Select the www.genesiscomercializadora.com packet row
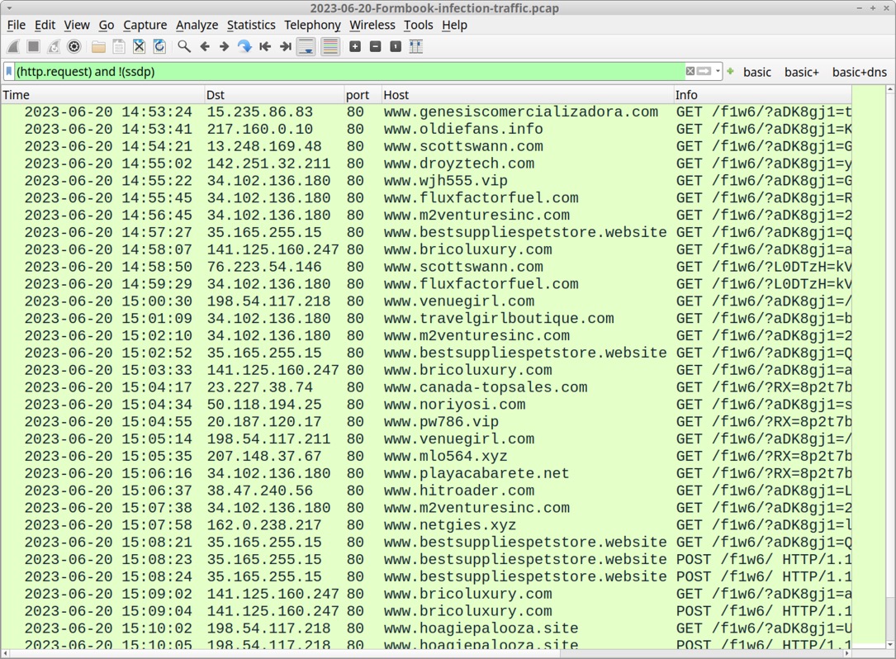The width and height of the screenshot is (896, 659). pos(426,112)
